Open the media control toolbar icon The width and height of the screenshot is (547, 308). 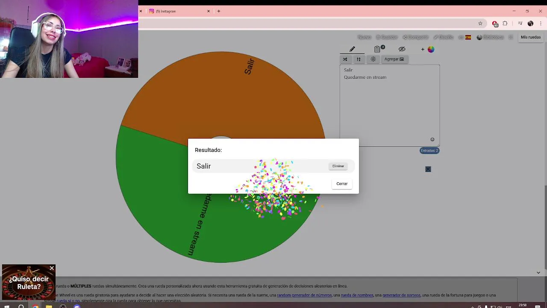coord(520,24)
